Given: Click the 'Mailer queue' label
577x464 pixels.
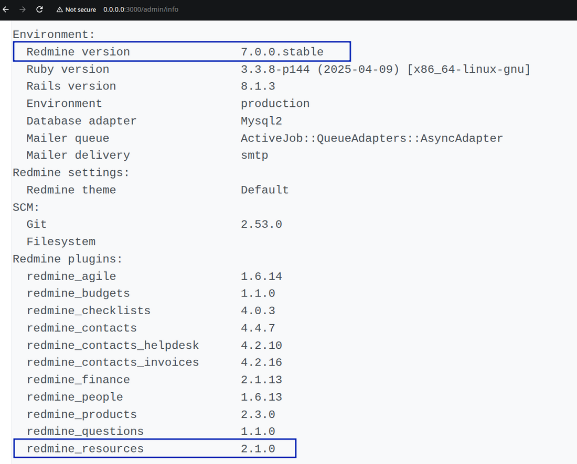Looking at the screenshot, I should pyautogui.click(x=68, y=138).
